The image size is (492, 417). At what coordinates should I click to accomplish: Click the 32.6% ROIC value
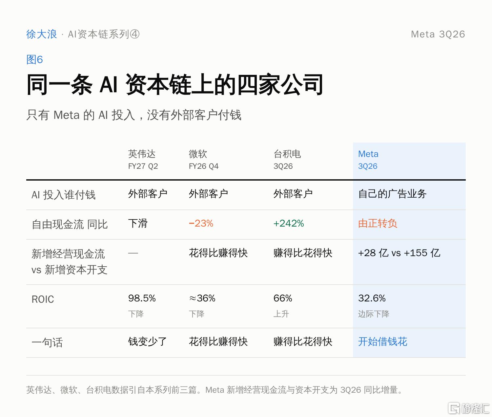372,298
